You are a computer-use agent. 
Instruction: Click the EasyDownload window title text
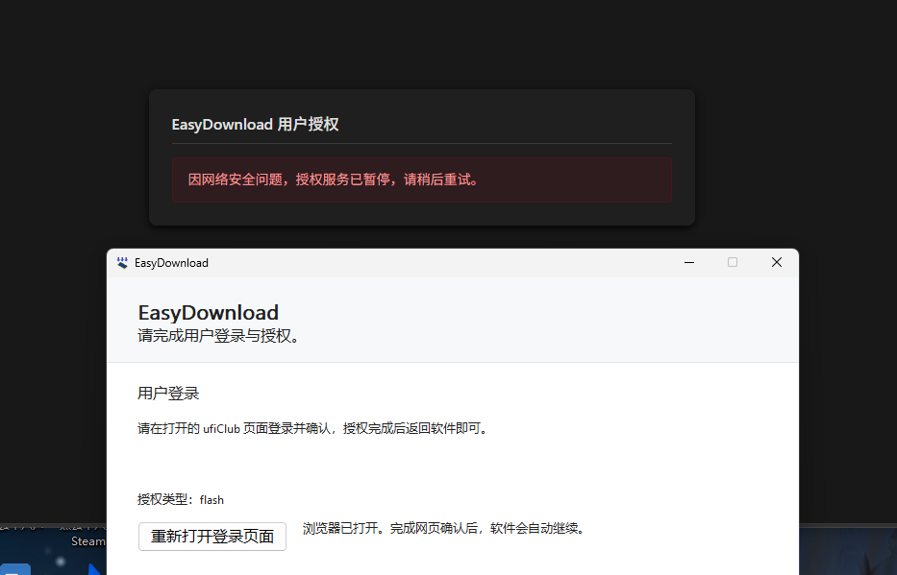172,263
